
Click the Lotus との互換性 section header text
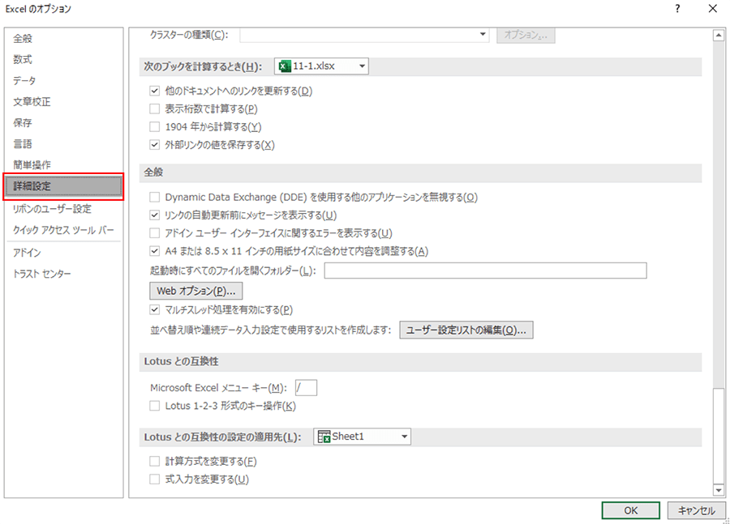[181, 362]
